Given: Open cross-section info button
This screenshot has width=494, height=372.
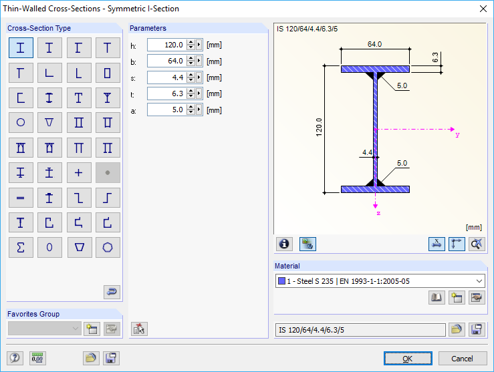Looking at the screenshot, I should (x=284, y=244).
